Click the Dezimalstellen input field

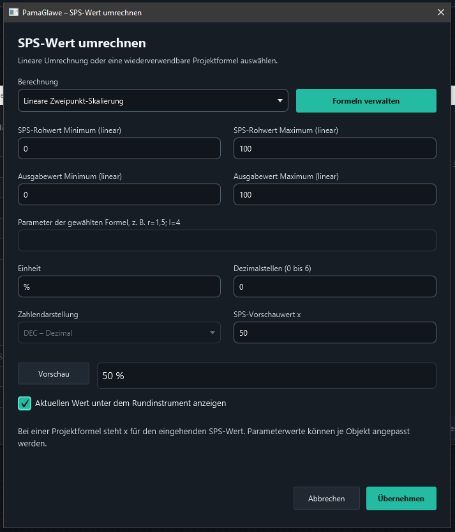[x=335, y=286]
